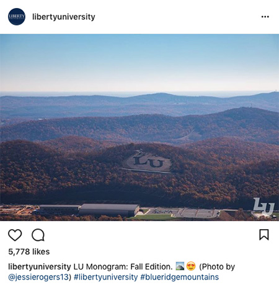Open the Liberty University profile avatar
Screen dimensions: 279x285
[17, 17]
